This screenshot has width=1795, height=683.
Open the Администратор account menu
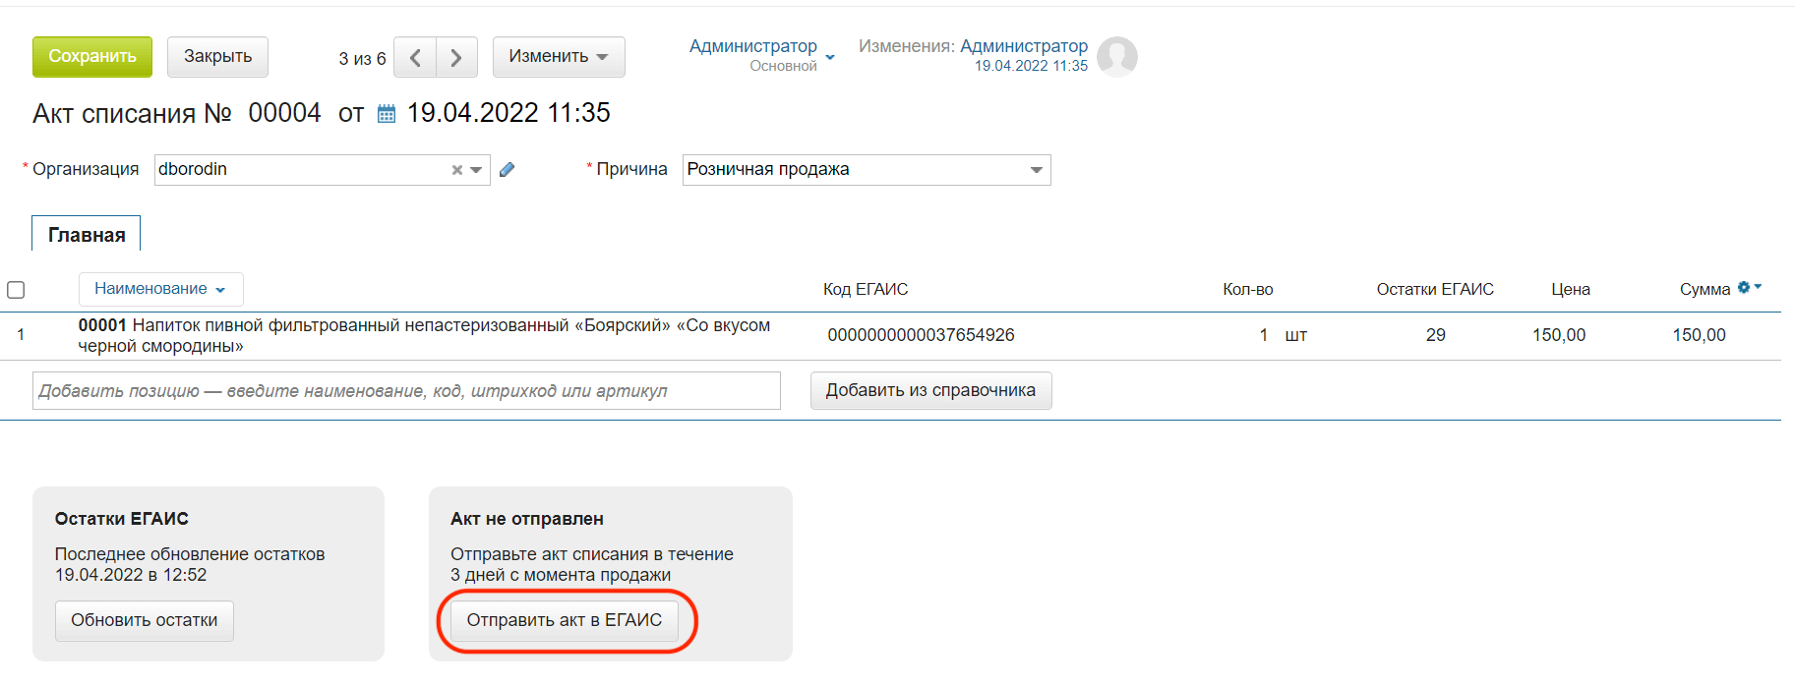[x=761, y=55]
